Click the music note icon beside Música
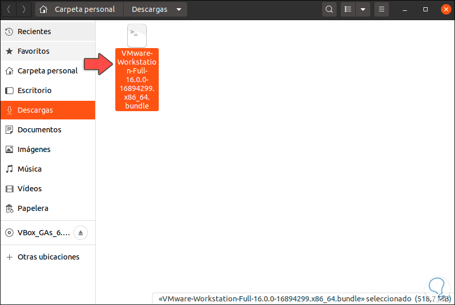 [x=9, y=169]
